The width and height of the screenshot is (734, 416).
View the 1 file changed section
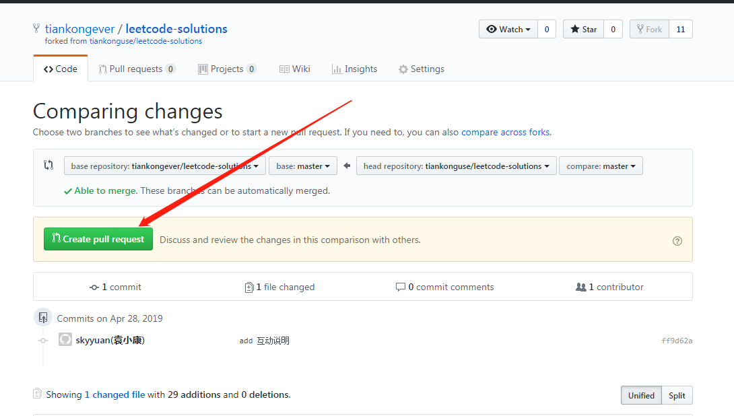[279, 287]
